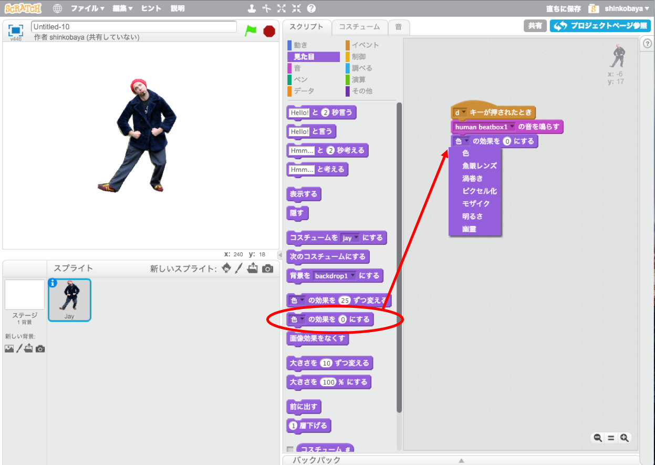
Task: Zoom out the scripts area
Action: pos(597,438)
